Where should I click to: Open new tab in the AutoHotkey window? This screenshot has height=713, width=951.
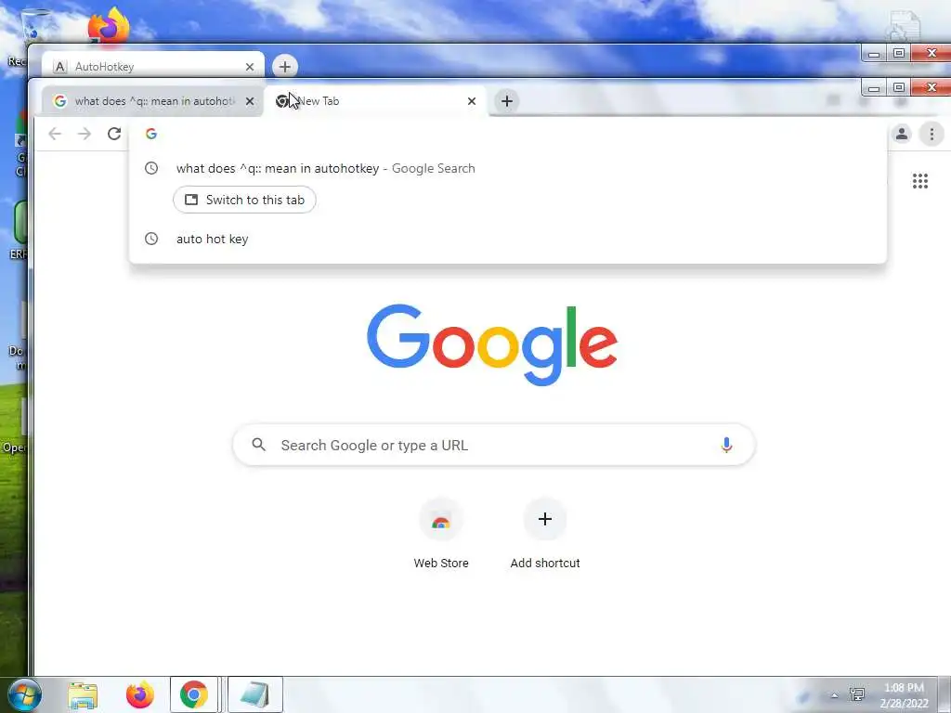[x=285, y=67]
